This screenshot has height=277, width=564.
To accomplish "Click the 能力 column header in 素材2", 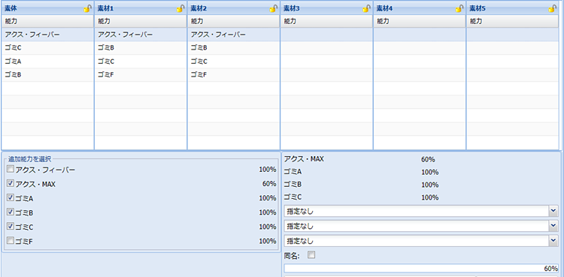I will (x=233, y=21).
